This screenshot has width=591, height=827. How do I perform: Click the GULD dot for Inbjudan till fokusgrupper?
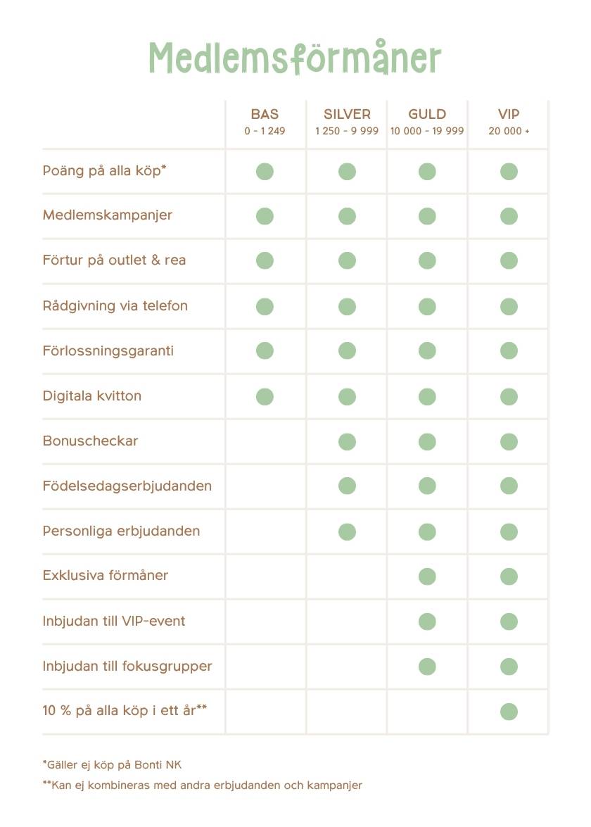(x=427, y=667)
